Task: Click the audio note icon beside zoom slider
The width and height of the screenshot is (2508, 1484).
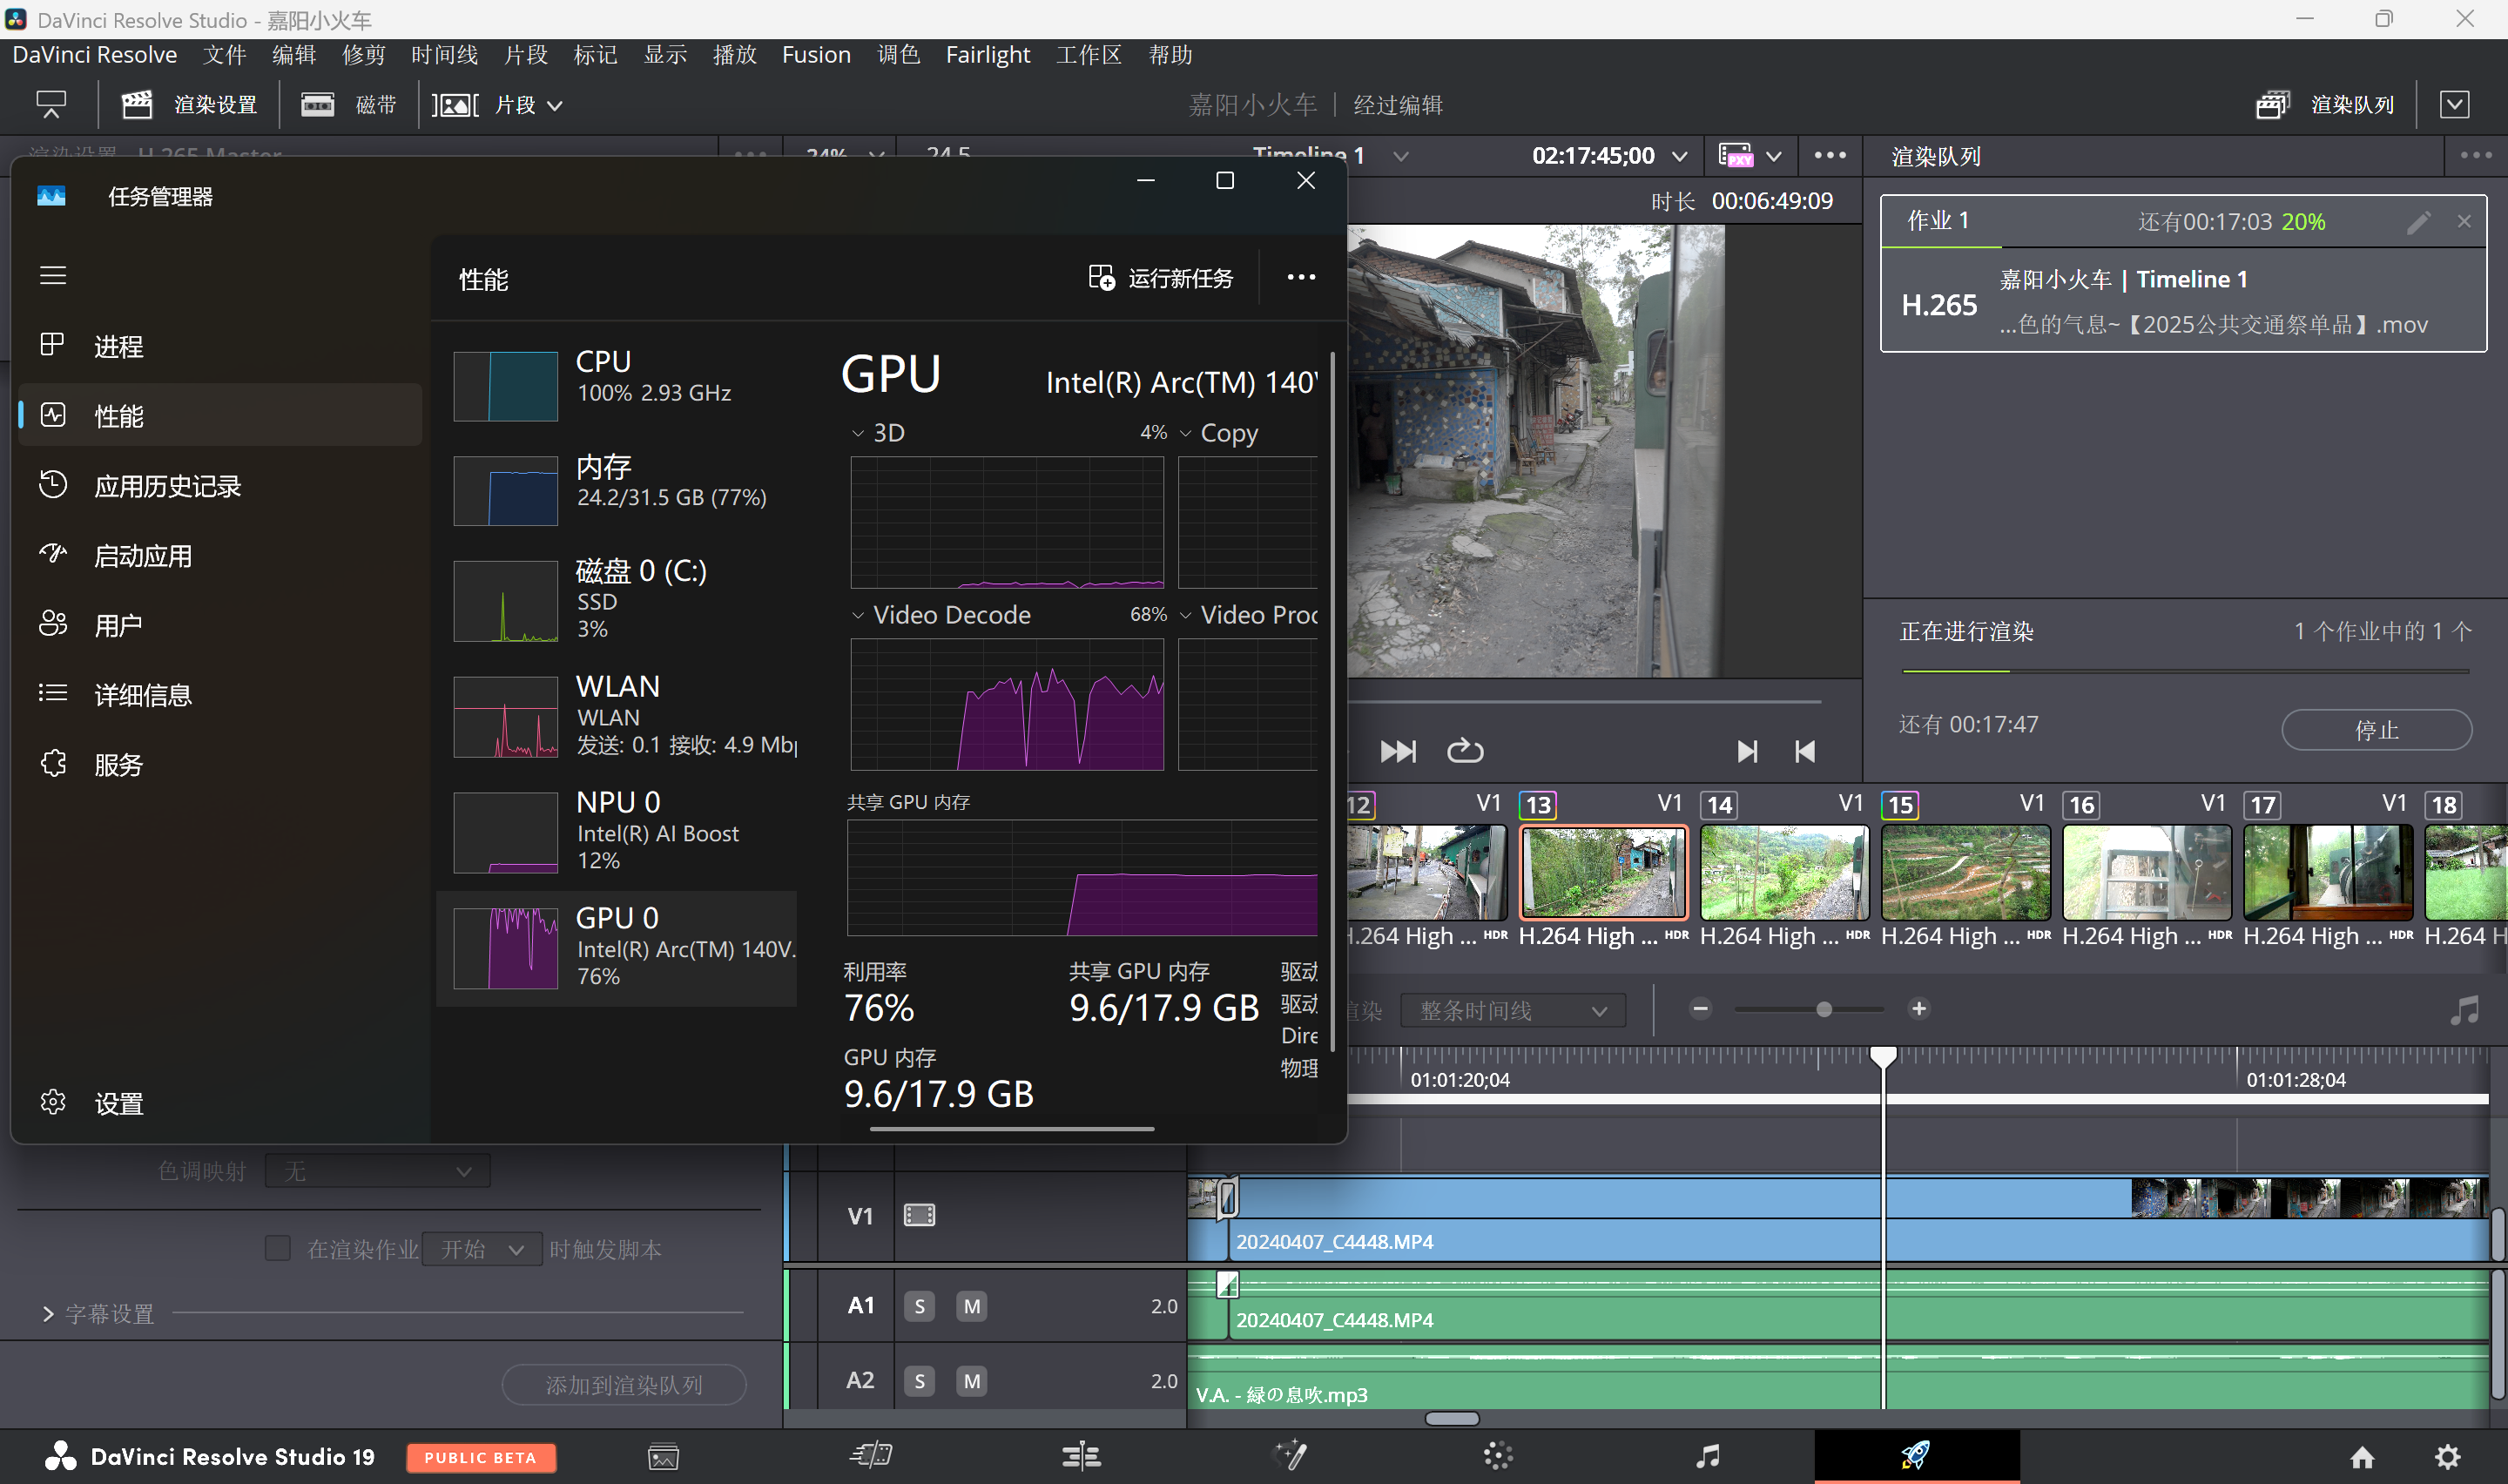Action: click(2464, 1010)
